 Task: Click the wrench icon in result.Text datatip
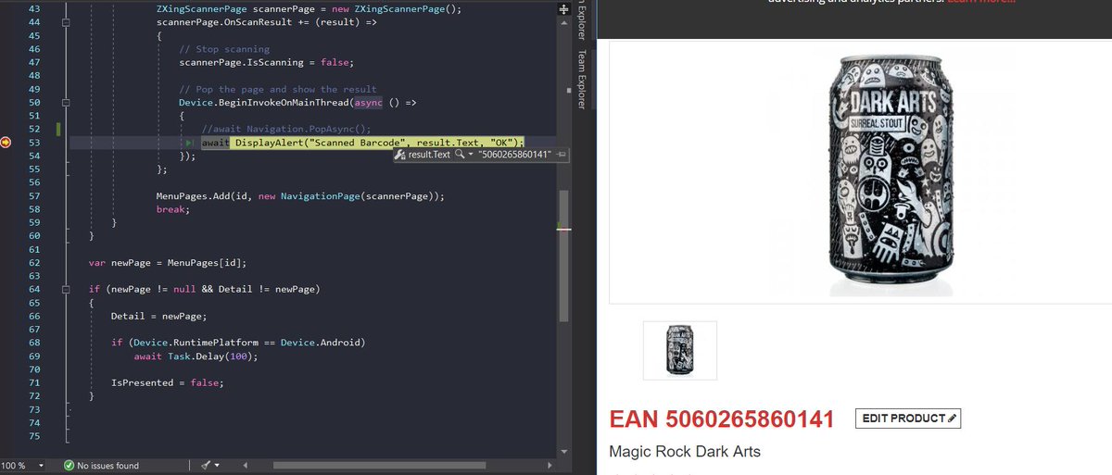point(400,155)
